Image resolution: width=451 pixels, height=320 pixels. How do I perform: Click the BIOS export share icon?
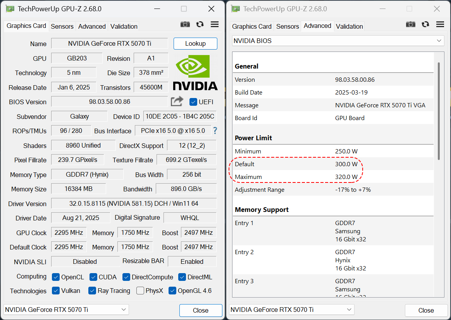point(177,101)
